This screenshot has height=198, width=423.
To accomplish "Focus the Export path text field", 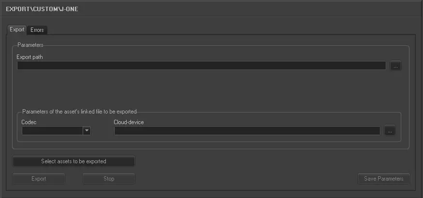I will (201, 66).
